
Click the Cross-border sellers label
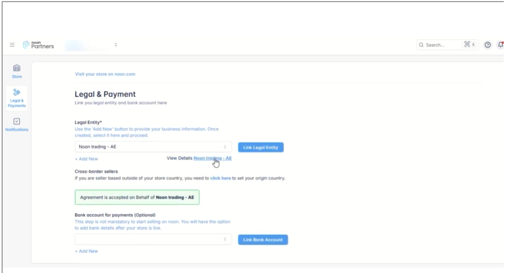click(x=96, y=171)
